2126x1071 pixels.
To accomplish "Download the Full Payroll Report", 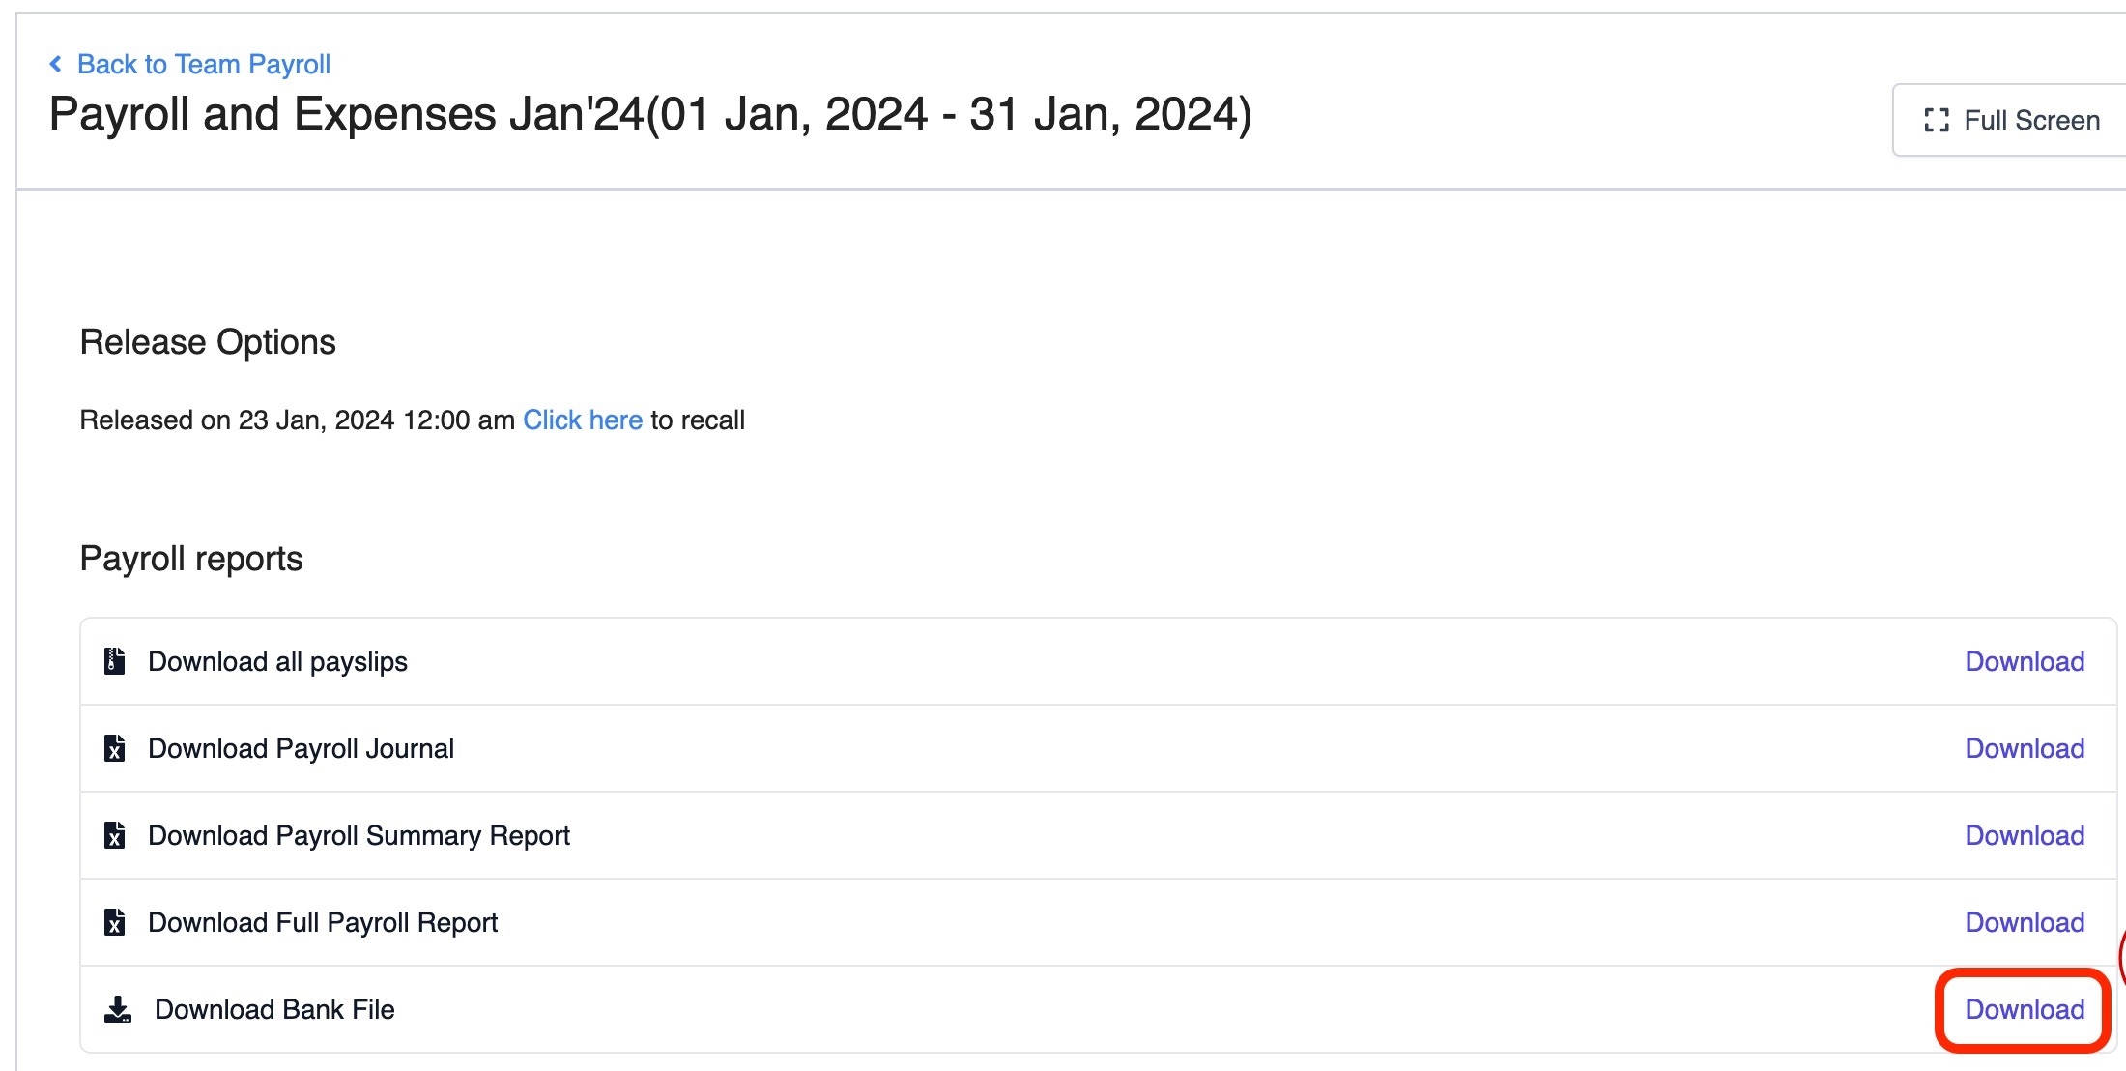I will click(2025, 922).
